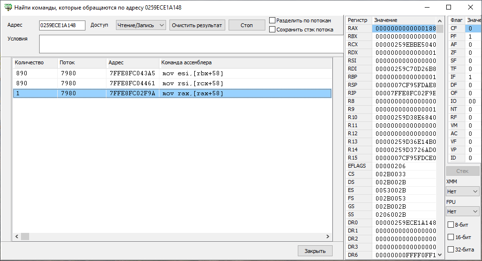Select the EFLAGS value 00000206

coord(391,166)
